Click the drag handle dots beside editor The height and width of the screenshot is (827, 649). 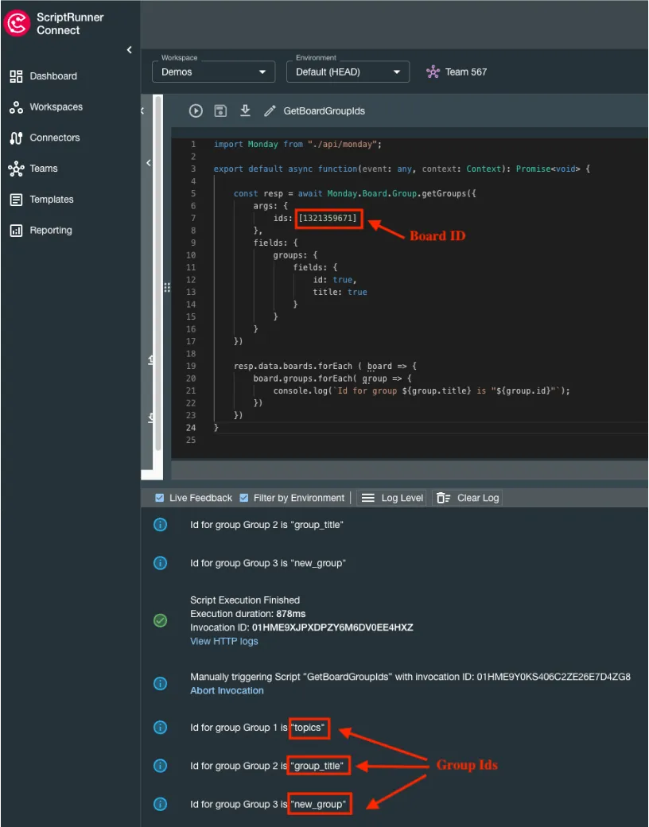[167, 287]
